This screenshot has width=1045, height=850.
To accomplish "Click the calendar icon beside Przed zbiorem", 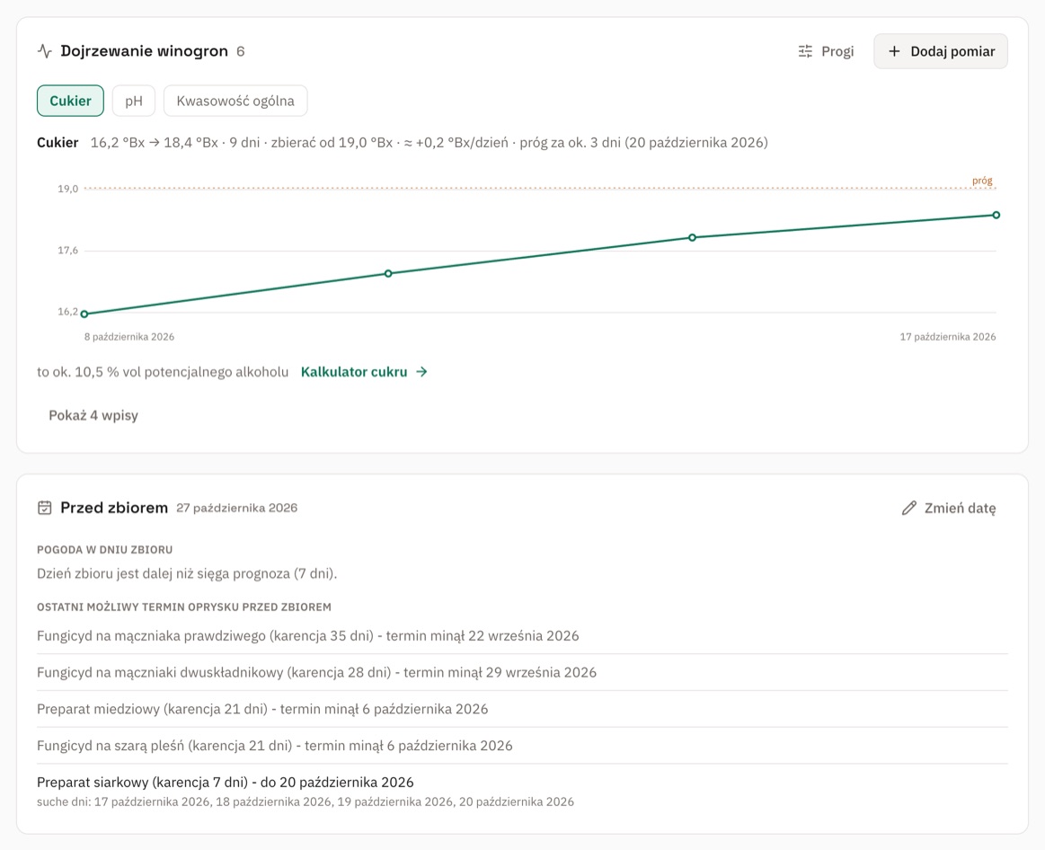I will (45, 508).
